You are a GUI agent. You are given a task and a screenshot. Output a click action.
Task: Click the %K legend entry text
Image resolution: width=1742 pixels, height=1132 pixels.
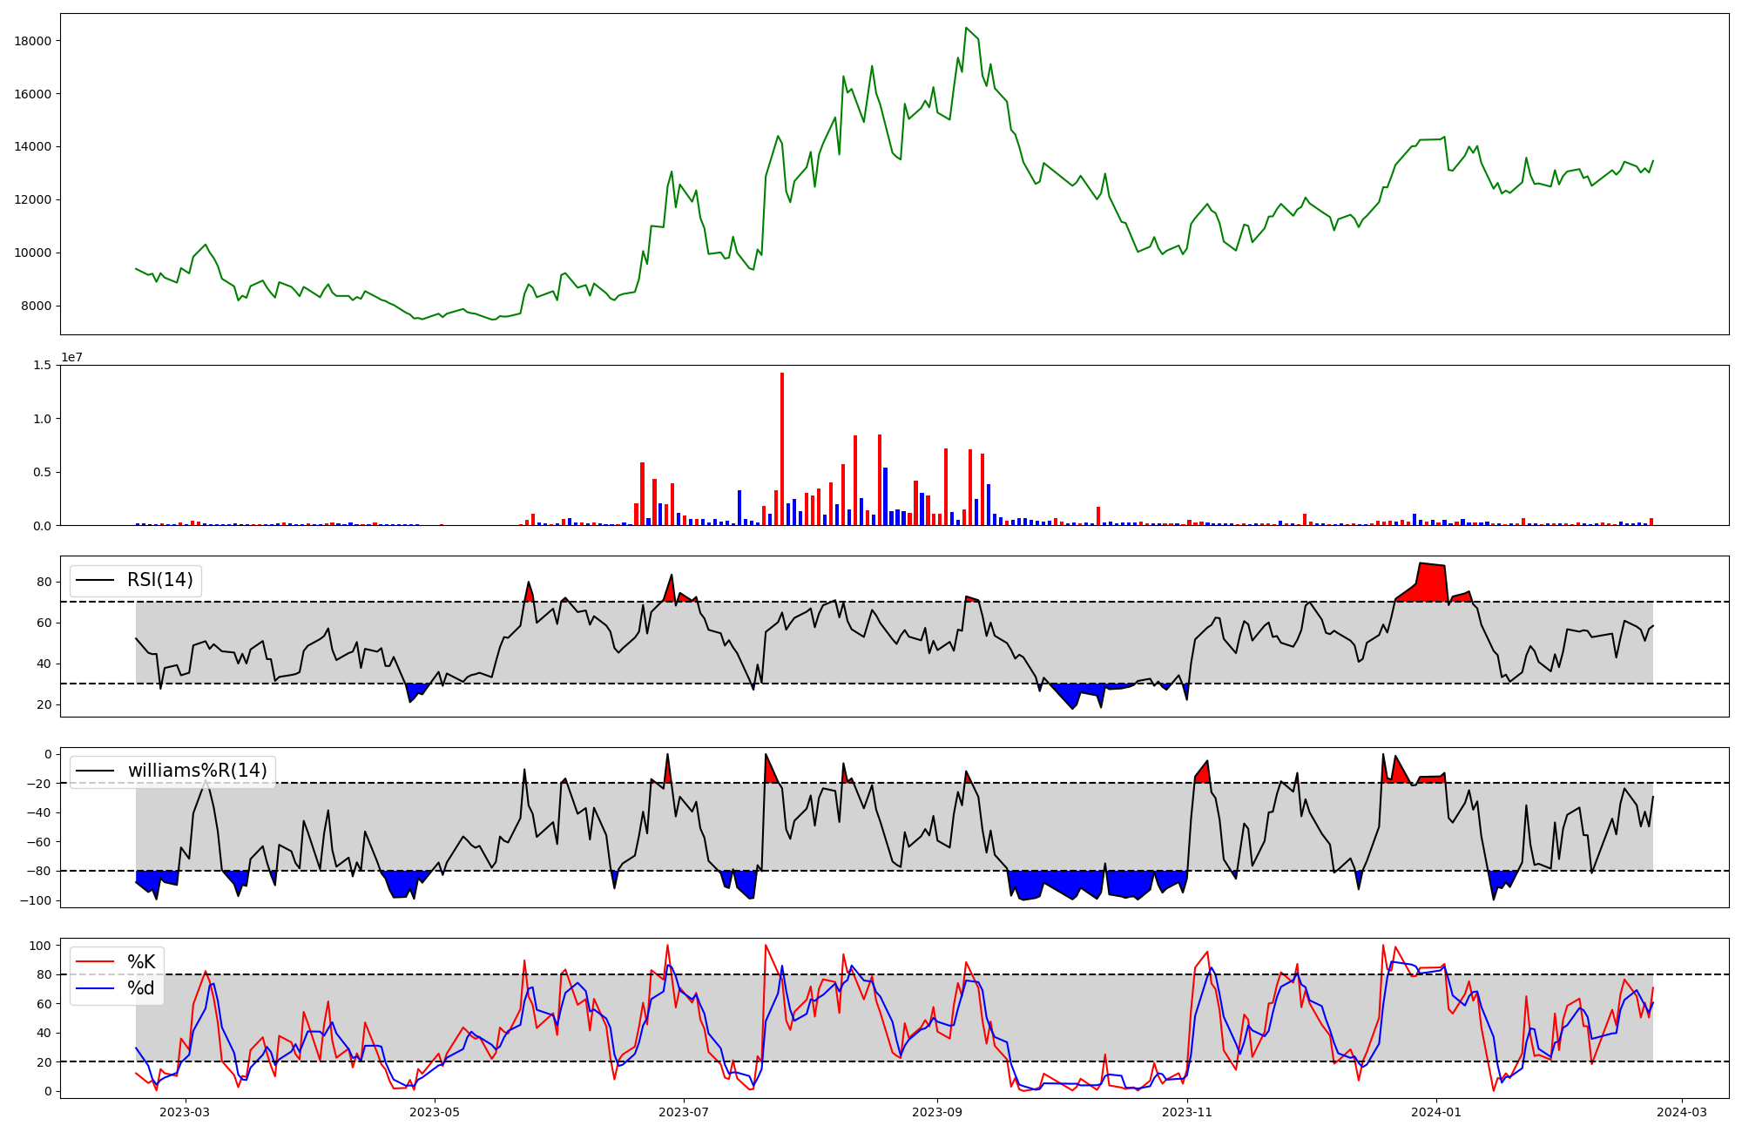pos(141,962)
